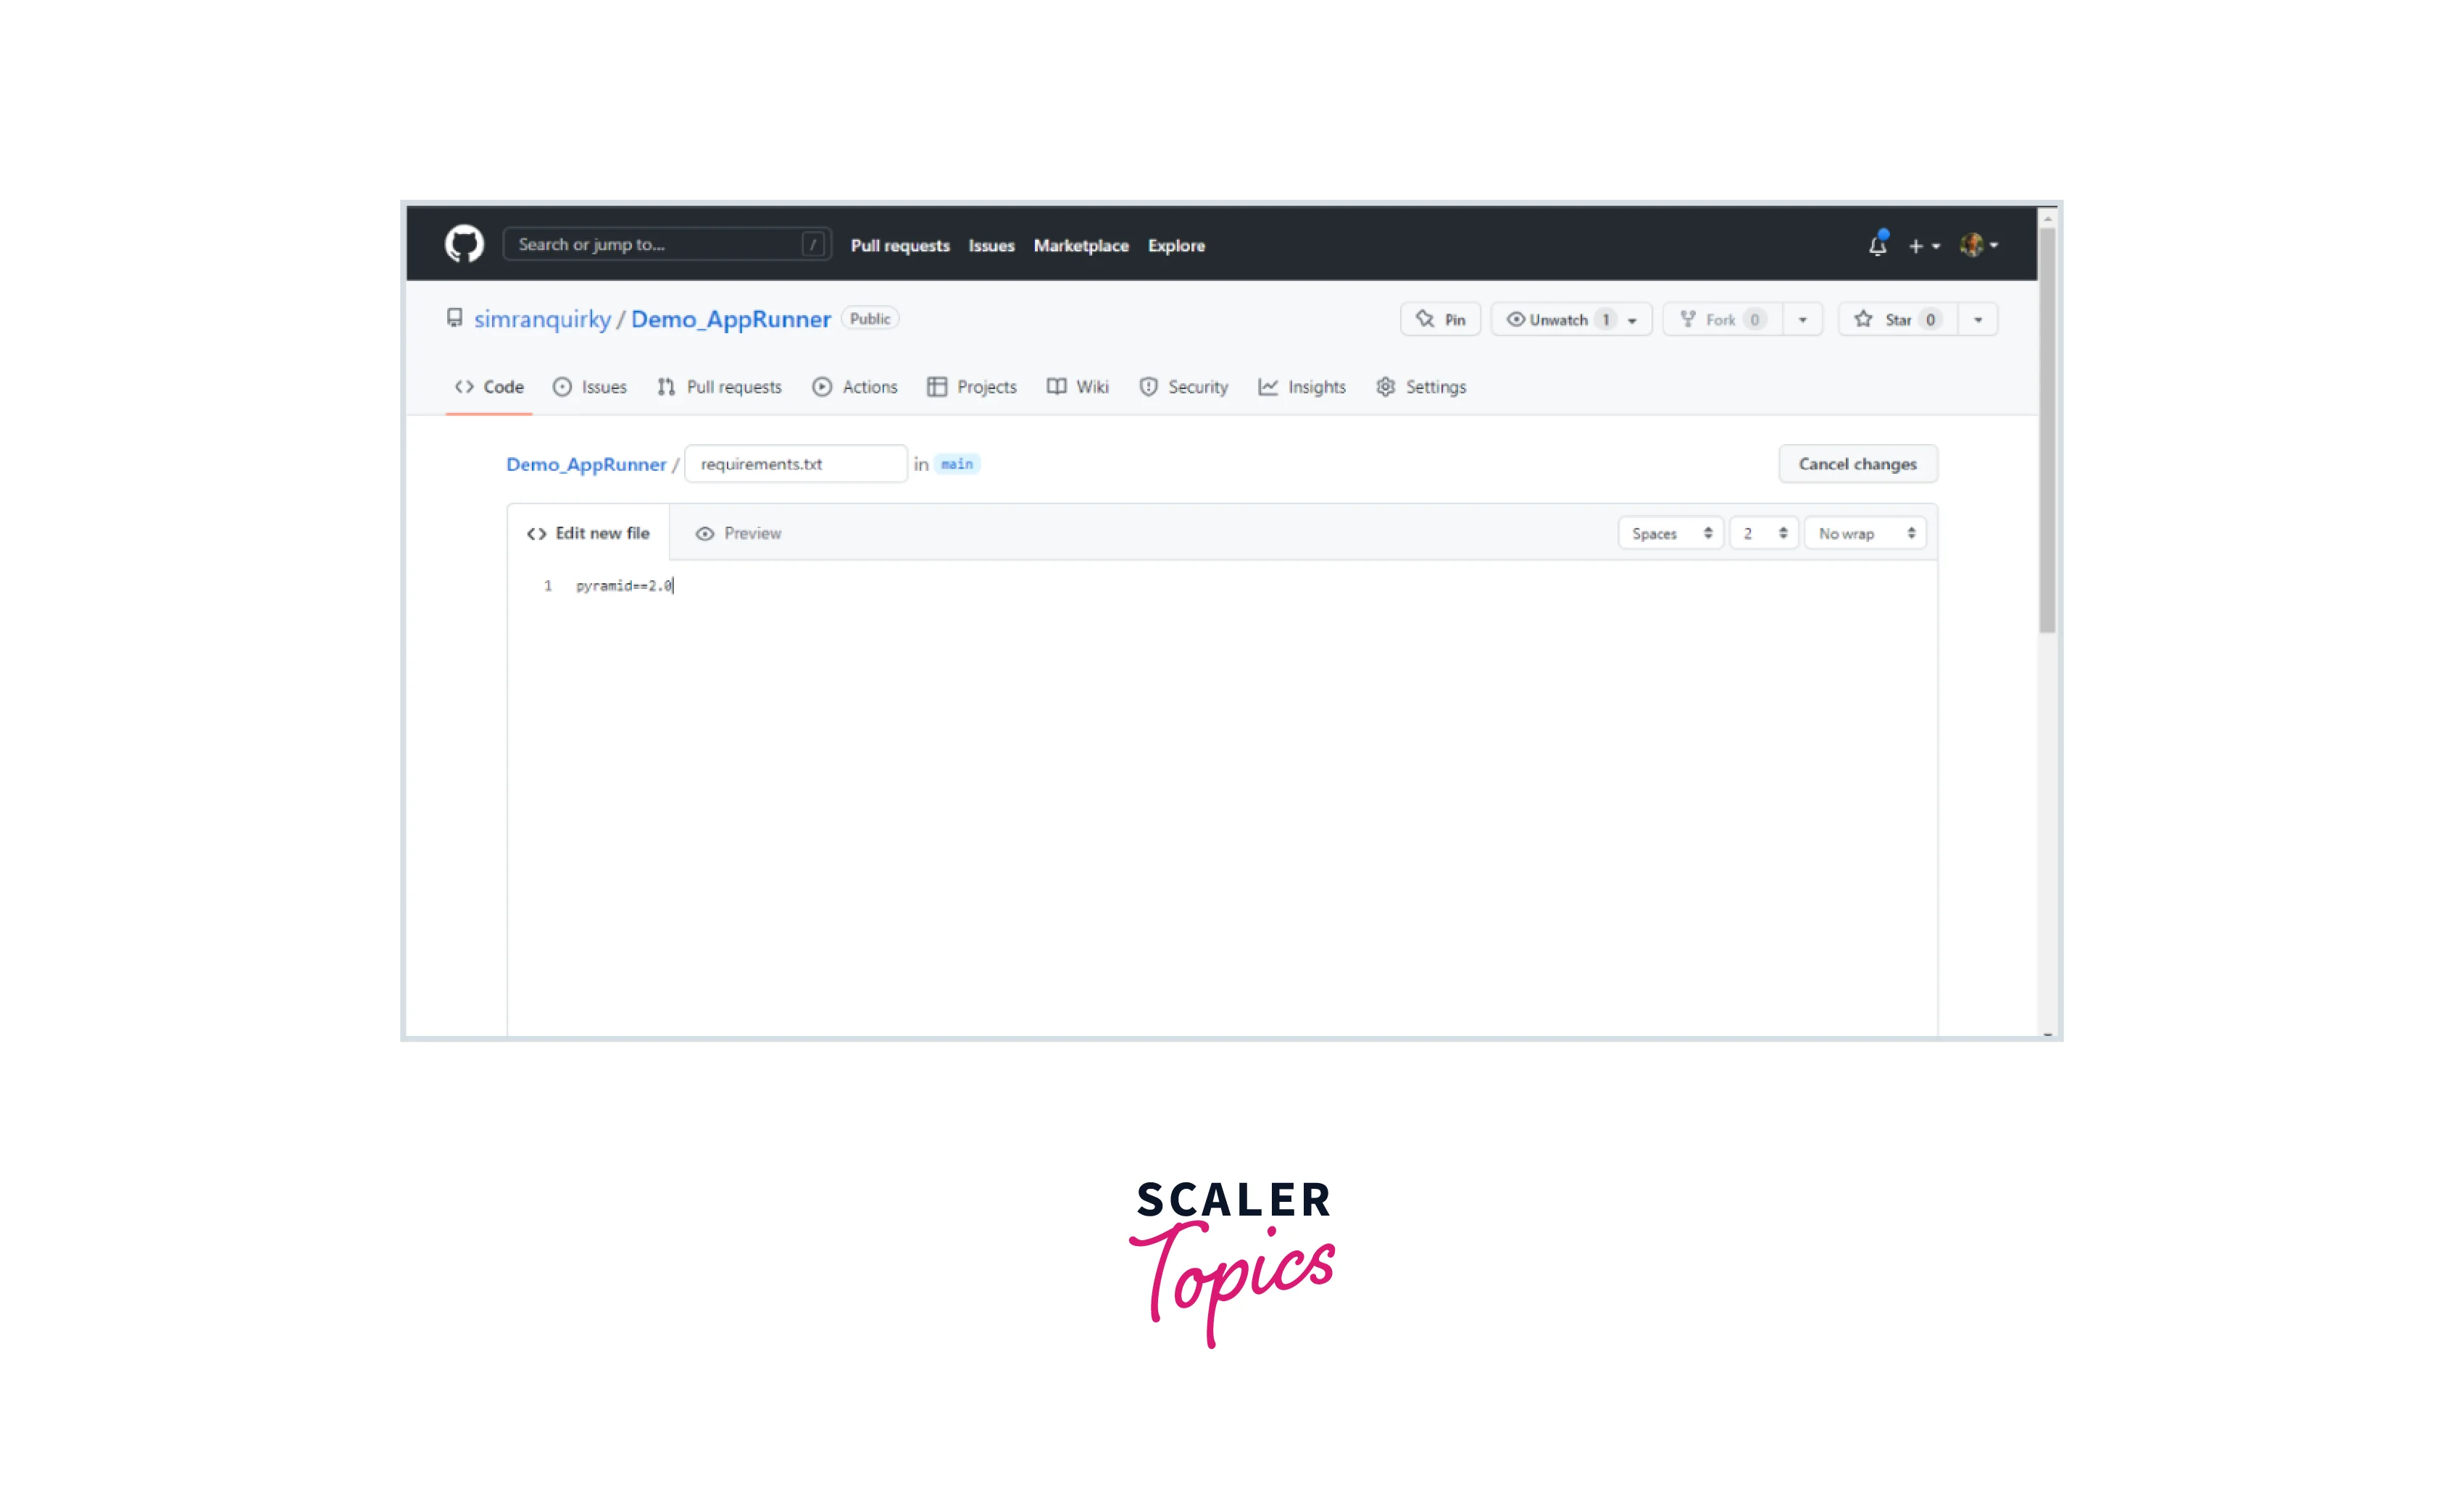Image resolution: width=2464 pixels, height=1488 pixels.
Task: Select the Edit new file tab
Action: (x=589, y=534)
